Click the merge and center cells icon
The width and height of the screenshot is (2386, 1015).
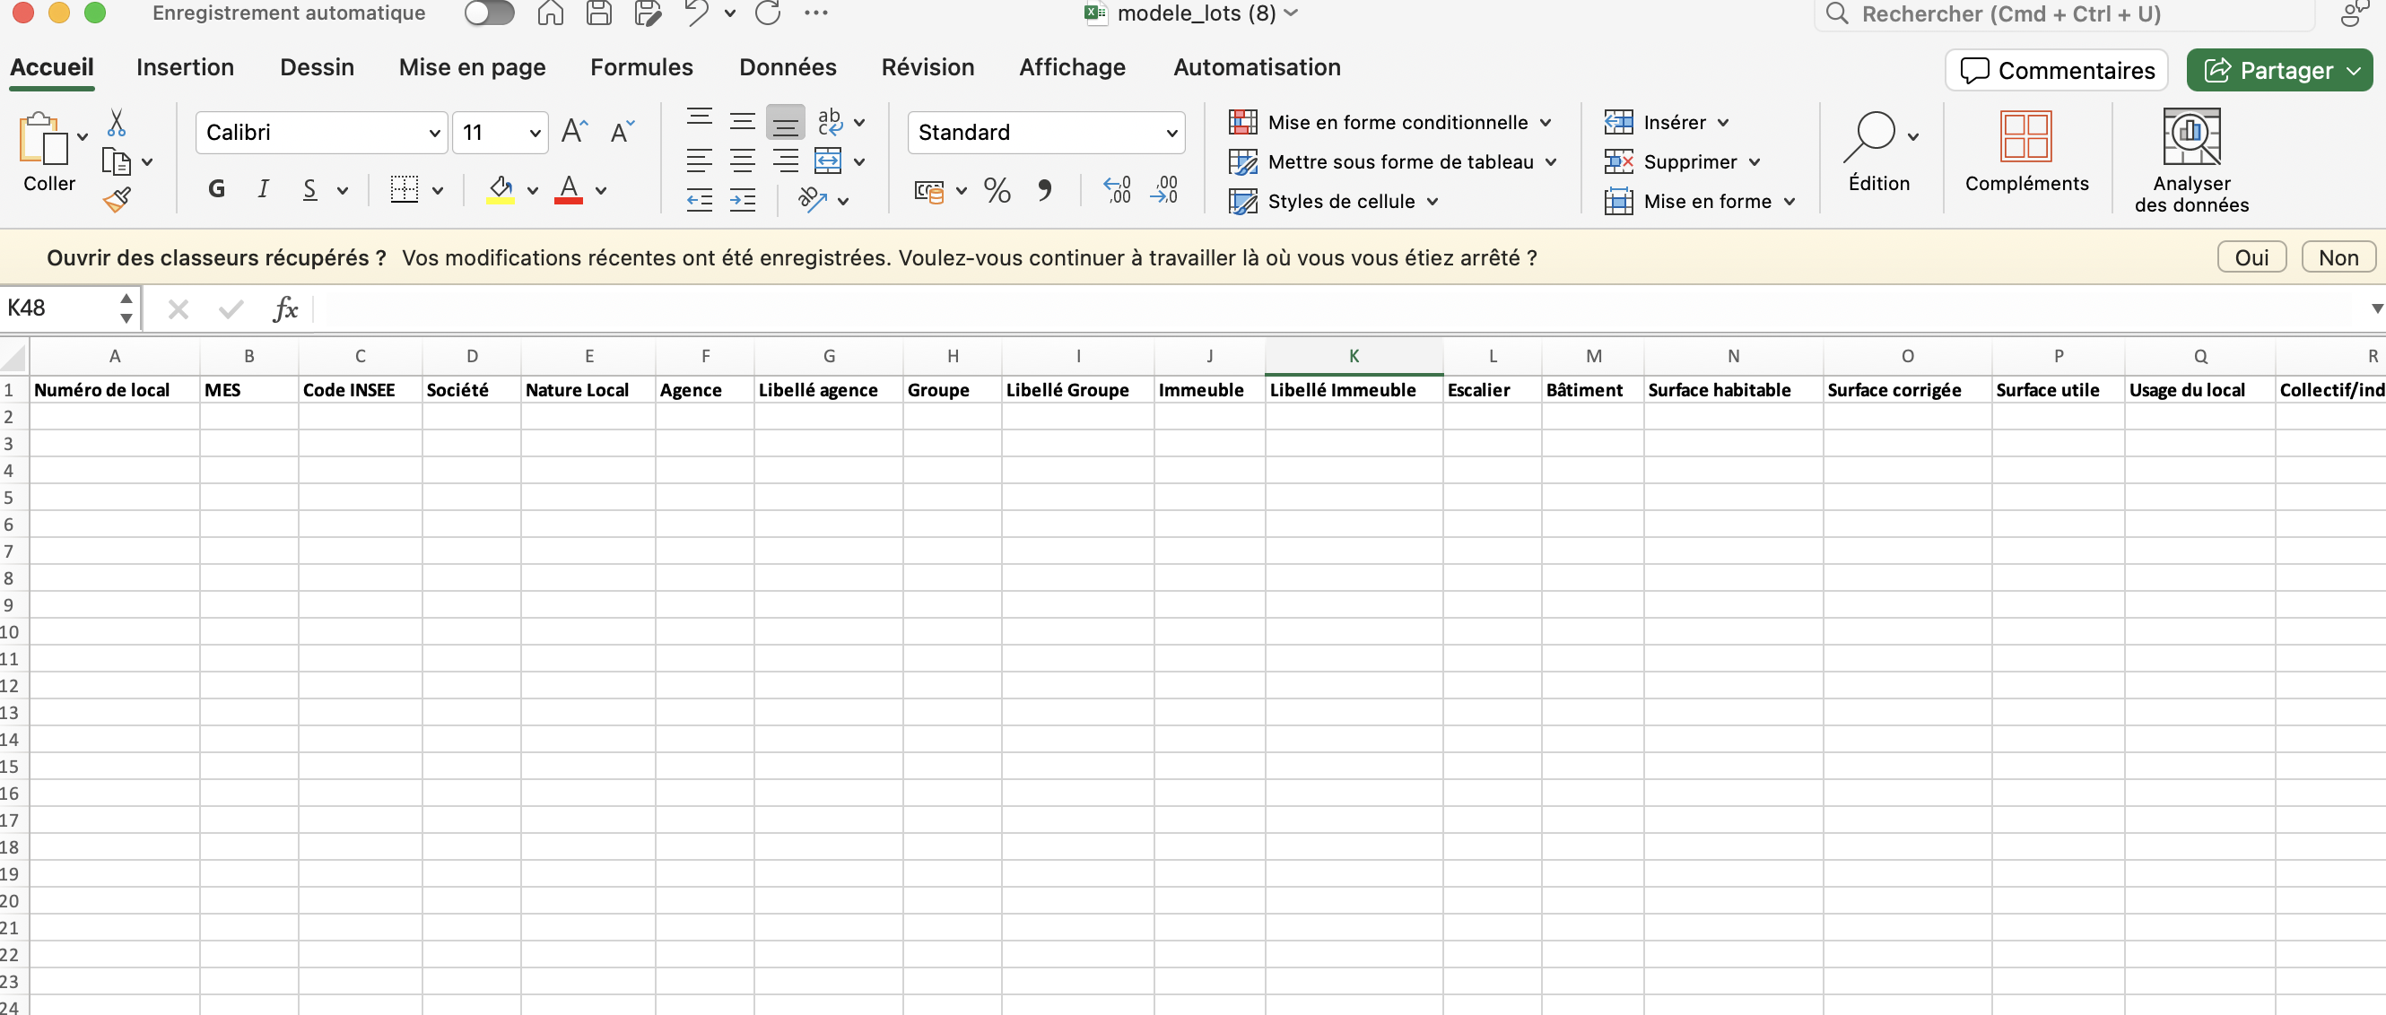pos(827,161)
